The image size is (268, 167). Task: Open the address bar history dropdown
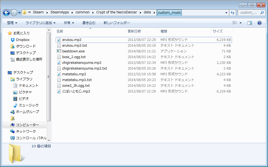pos(226,13)
